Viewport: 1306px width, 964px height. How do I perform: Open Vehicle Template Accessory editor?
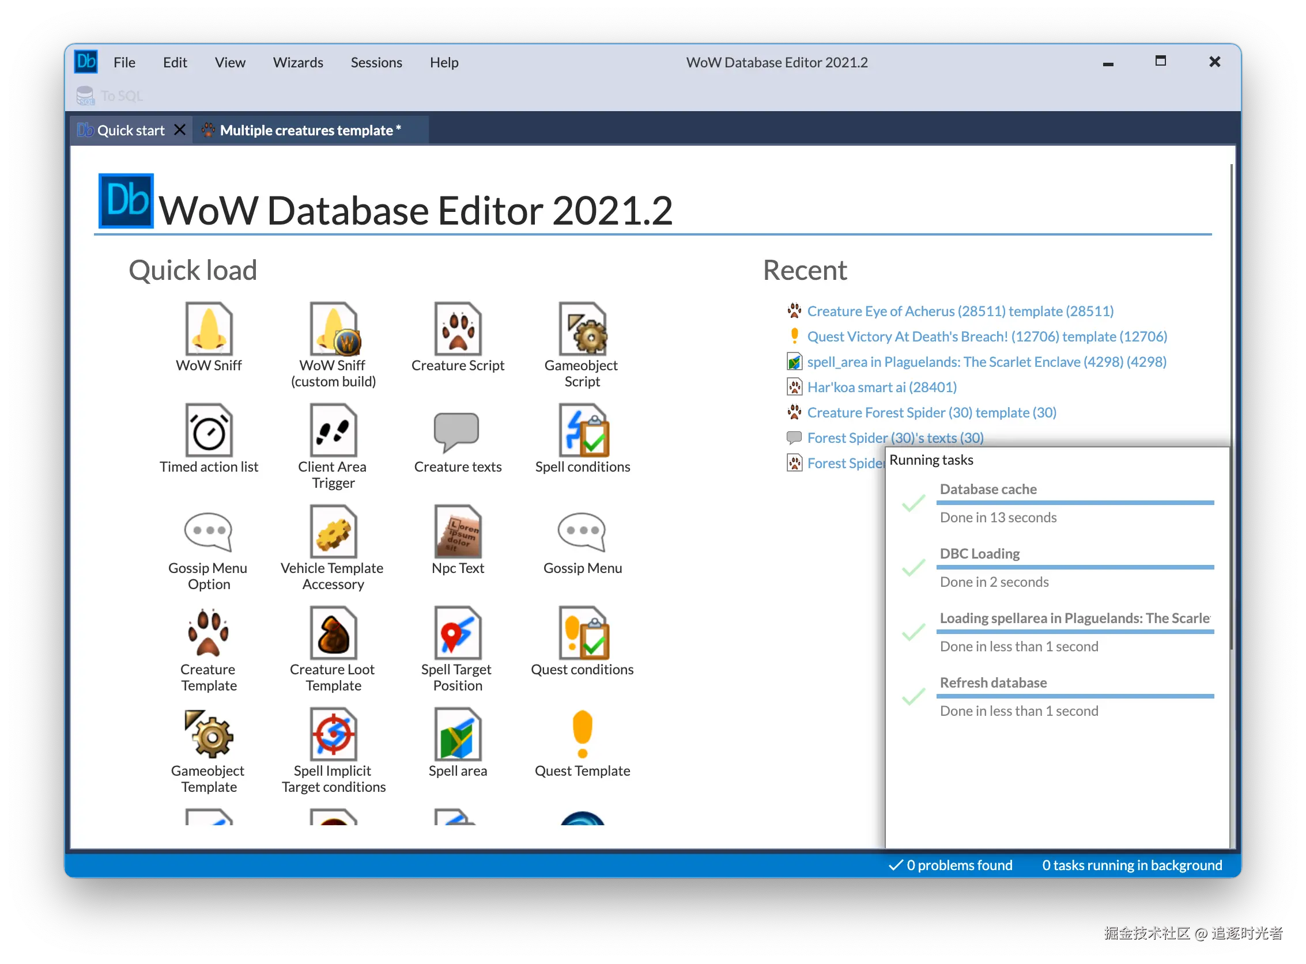pos(334,548)
